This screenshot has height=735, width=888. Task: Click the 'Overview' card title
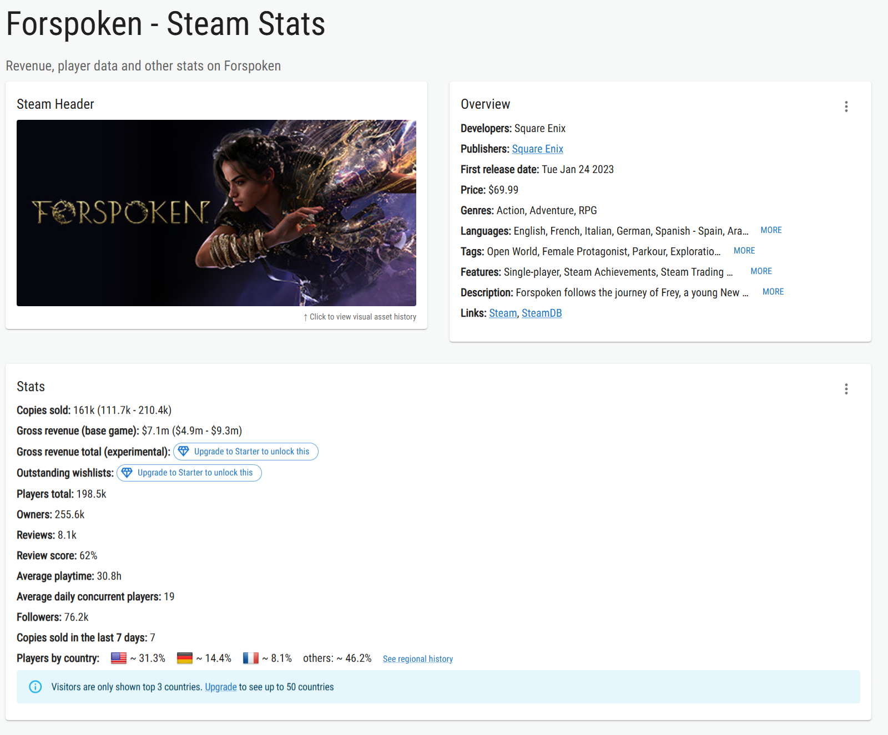[485, 104]
